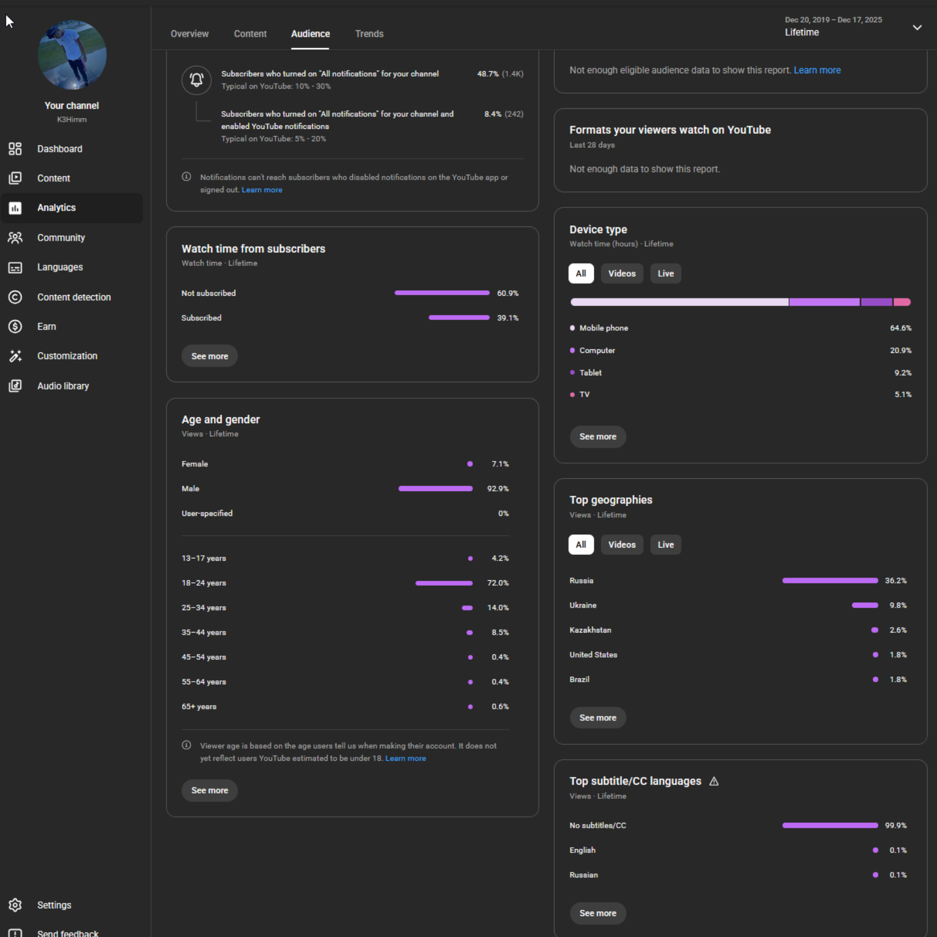Expand See more under Age and gender
This screenshot has width=937, height=937.
coord(209,791)
